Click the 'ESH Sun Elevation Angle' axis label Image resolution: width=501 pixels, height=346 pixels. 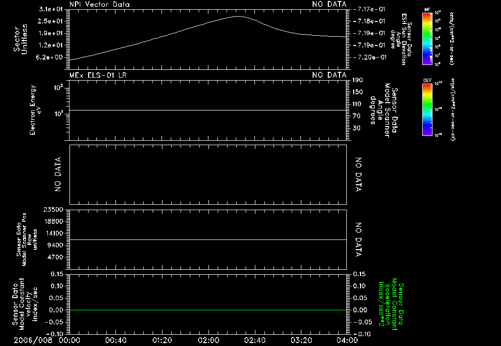coord(401,39)
